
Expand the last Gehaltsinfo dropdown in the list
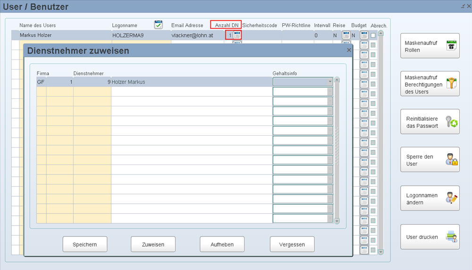330,218
